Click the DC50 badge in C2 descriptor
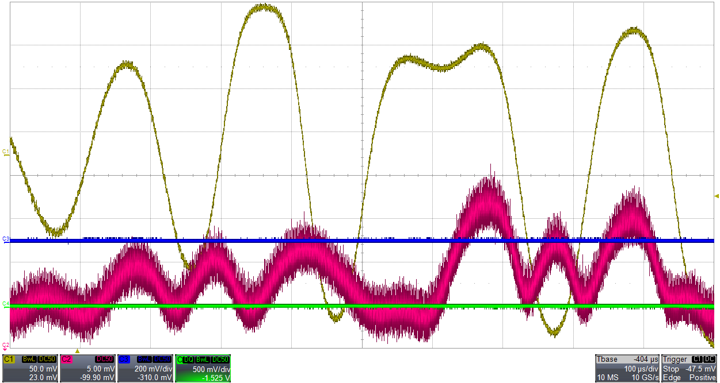Viewport: 720px width, 383px height. pos(105,359)
